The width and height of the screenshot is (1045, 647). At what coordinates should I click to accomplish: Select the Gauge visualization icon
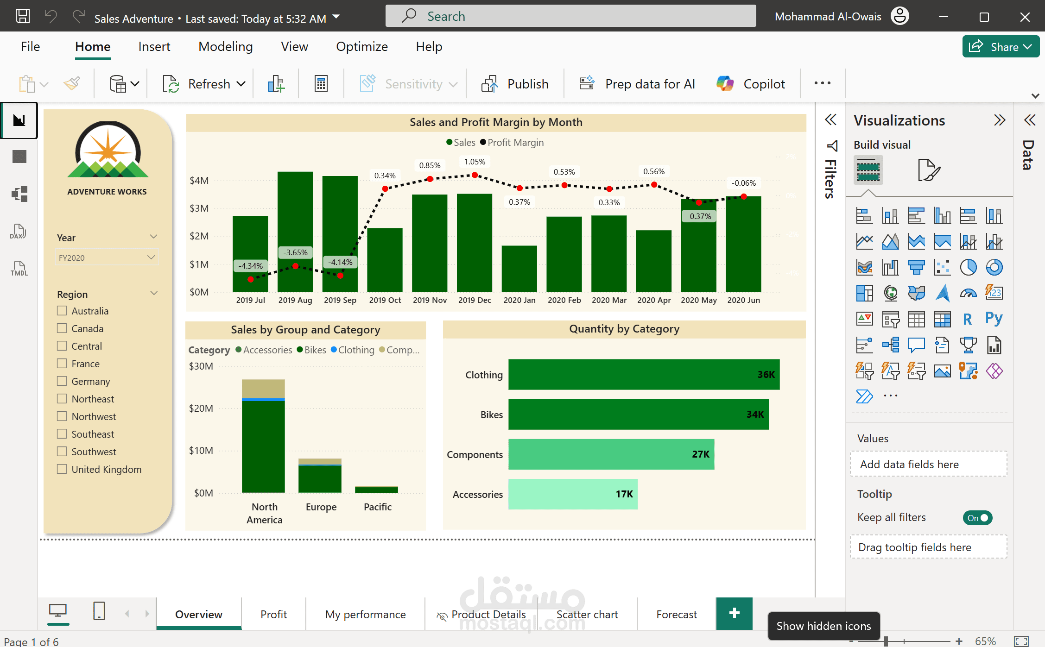coord(969,293)
